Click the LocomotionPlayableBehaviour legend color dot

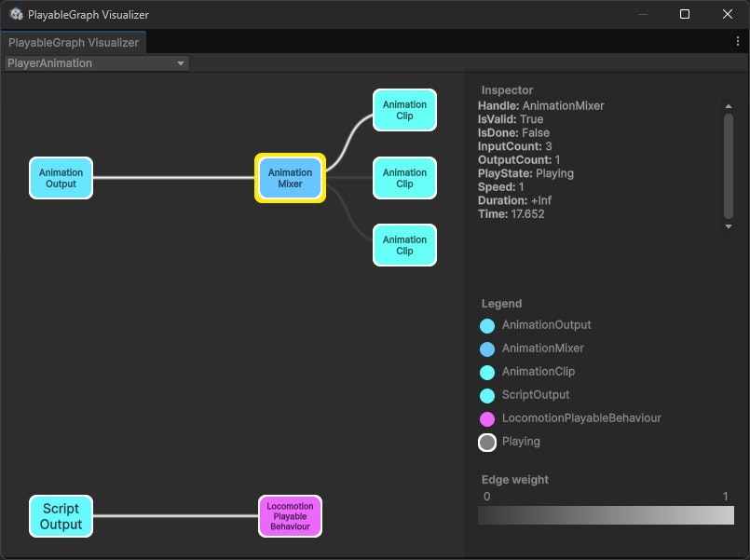pyautogui.click(x=486, y=418)
